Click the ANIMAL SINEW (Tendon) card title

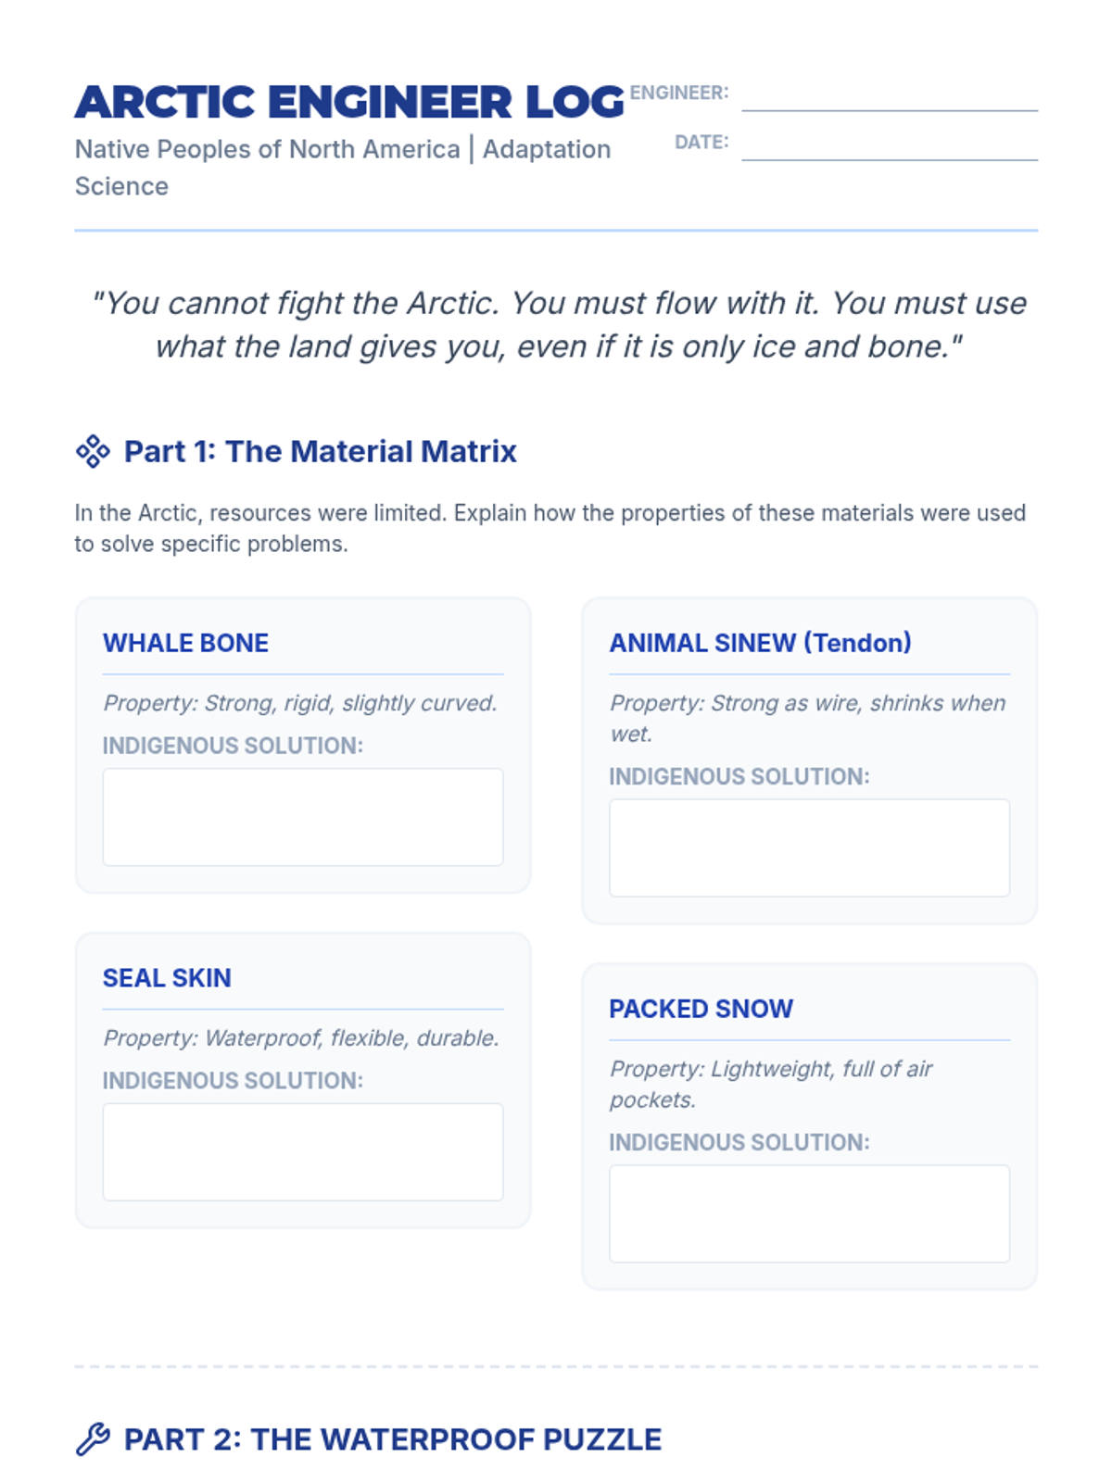[x=760, y=643]
